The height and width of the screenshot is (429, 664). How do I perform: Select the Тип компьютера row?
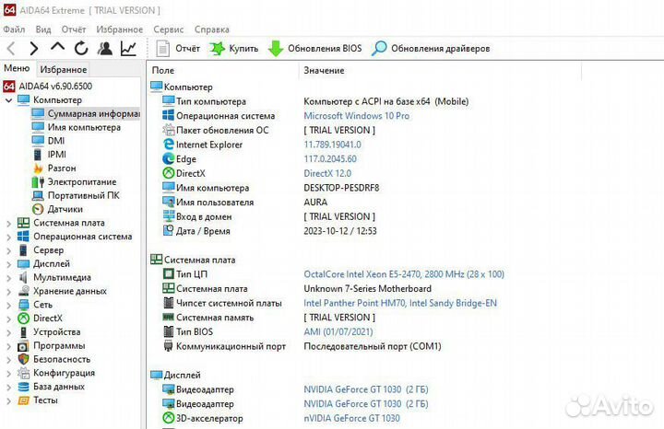(x=315, y=101)
